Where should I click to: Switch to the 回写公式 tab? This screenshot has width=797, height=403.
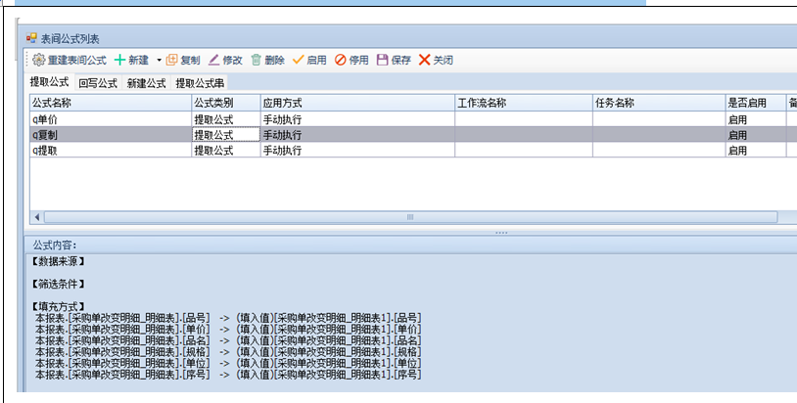pos(97,83)
